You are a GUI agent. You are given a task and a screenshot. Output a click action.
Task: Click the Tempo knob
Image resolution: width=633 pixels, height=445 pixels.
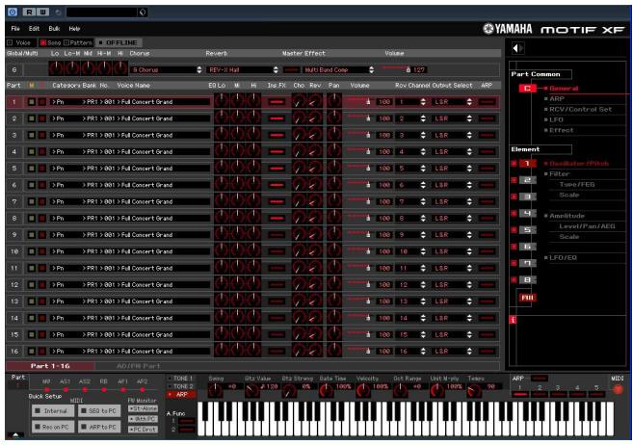click(474, 390)
